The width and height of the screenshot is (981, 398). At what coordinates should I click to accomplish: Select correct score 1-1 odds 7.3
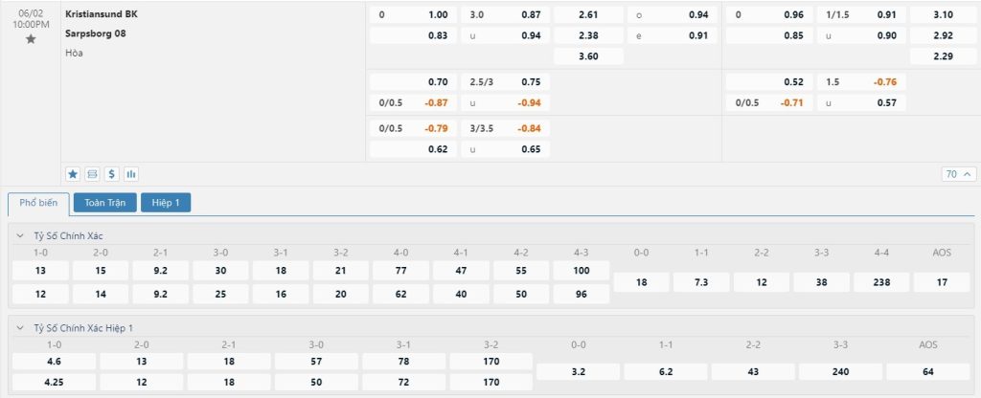[699, 282]
